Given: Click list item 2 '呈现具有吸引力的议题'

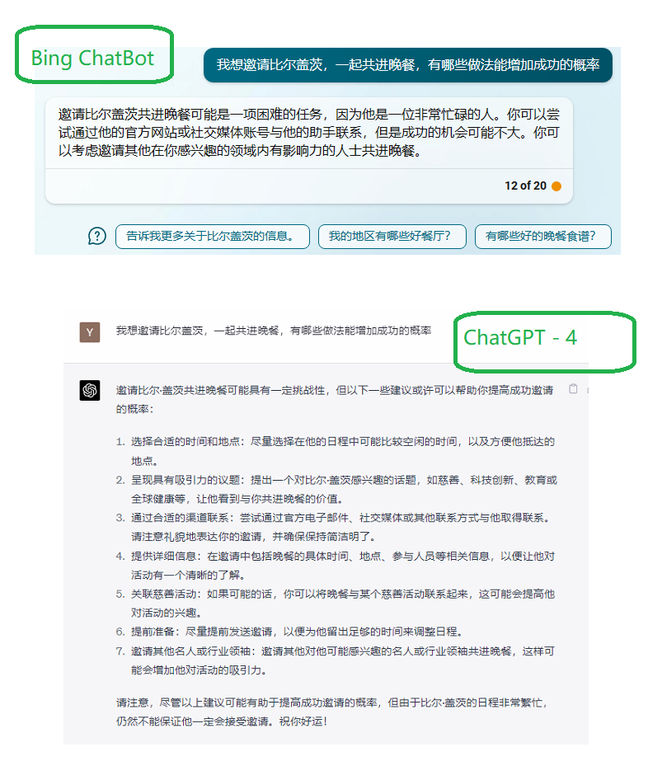Looking at the screenshot, I should point(185,480).
